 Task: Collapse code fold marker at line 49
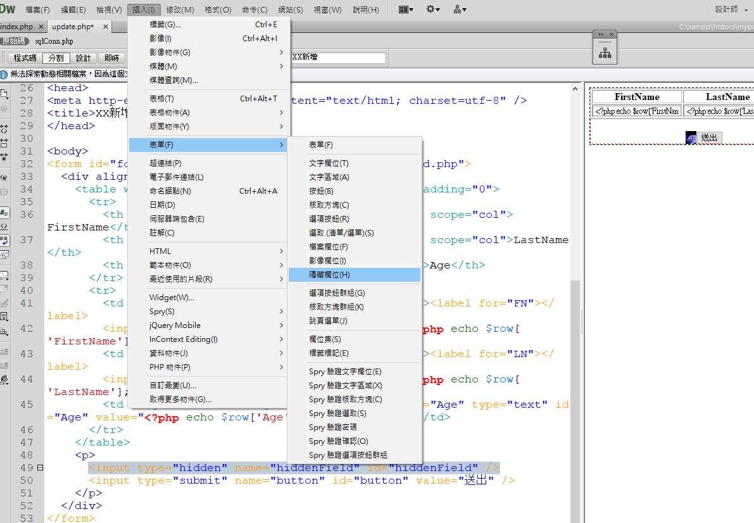[41, 468]
